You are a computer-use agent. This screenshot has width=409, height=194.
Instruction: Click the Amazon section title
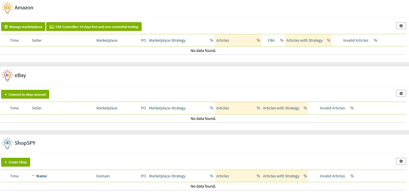(24, 8)
